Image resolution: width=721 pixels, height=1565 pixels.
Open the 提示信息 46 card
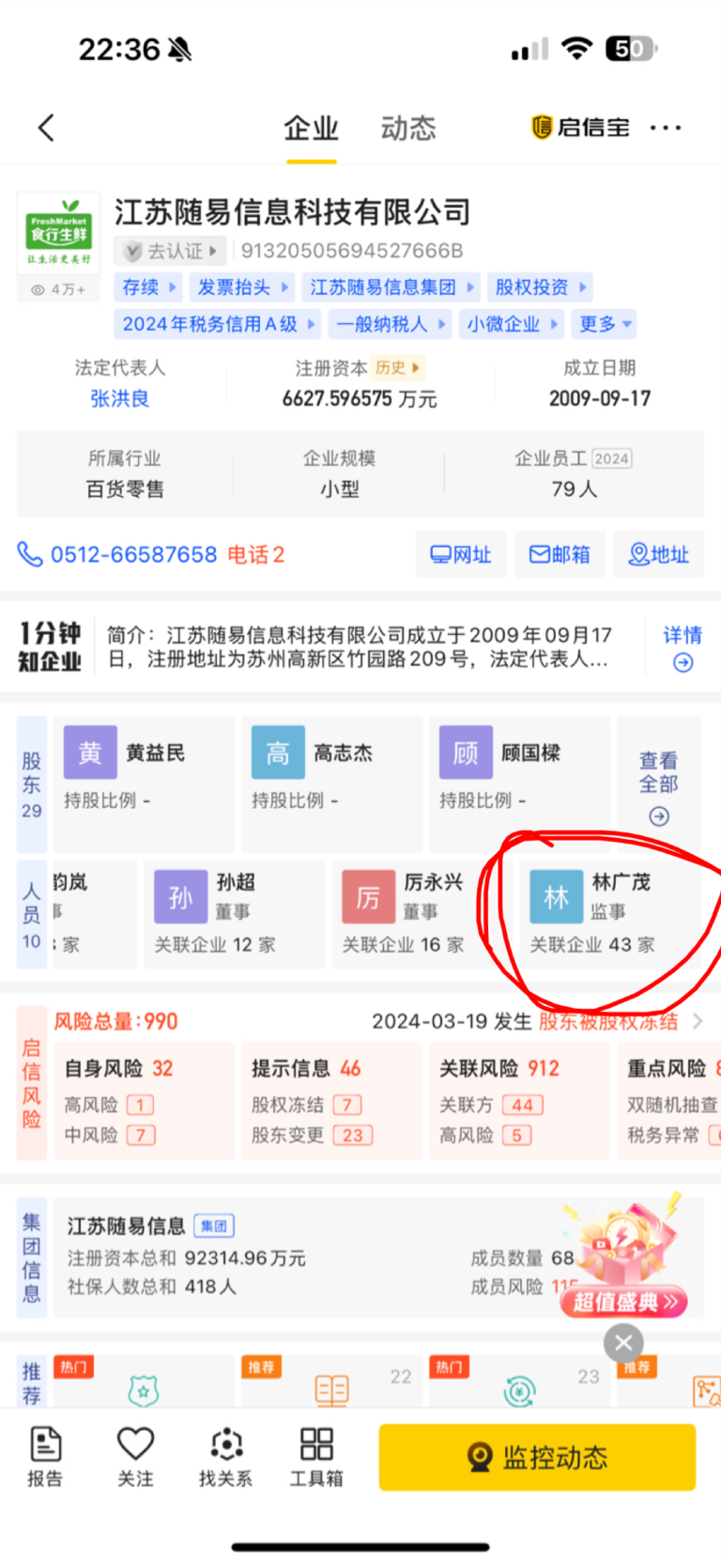click(x=331, y=1100)
